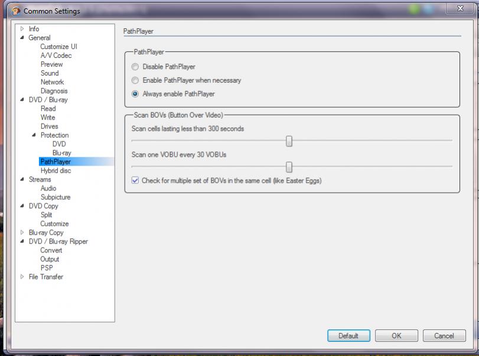Collapse the Streams tree node
The width and height of the screenshot is (479, 356).
pos(22,179)
